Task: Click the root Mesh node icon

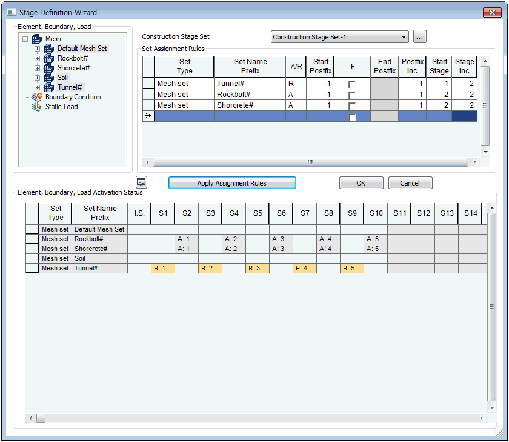Action: (x=37, y=39)
